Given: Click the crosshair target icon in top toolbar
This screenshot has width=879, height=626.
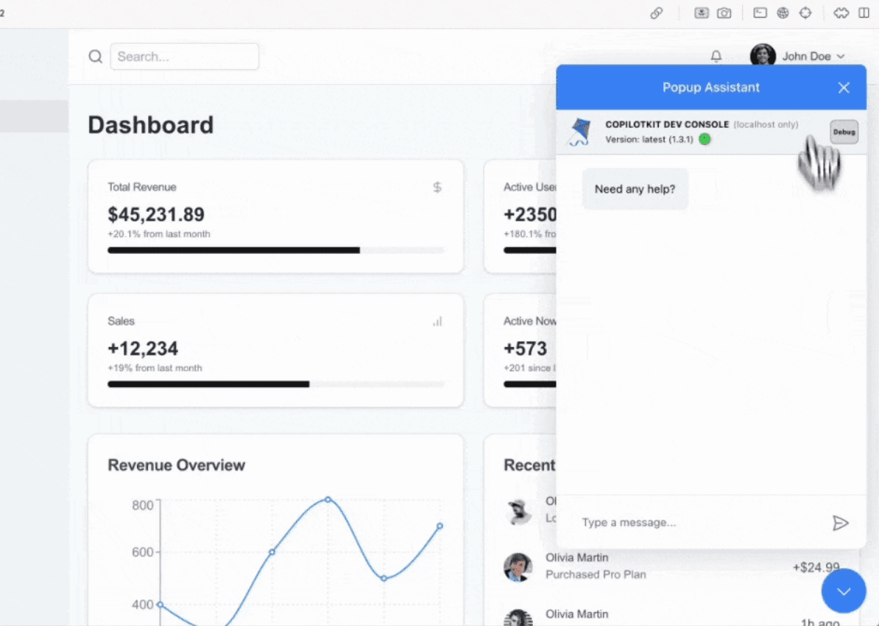Looking at the screenshot, I should click(x=805, y=13).
